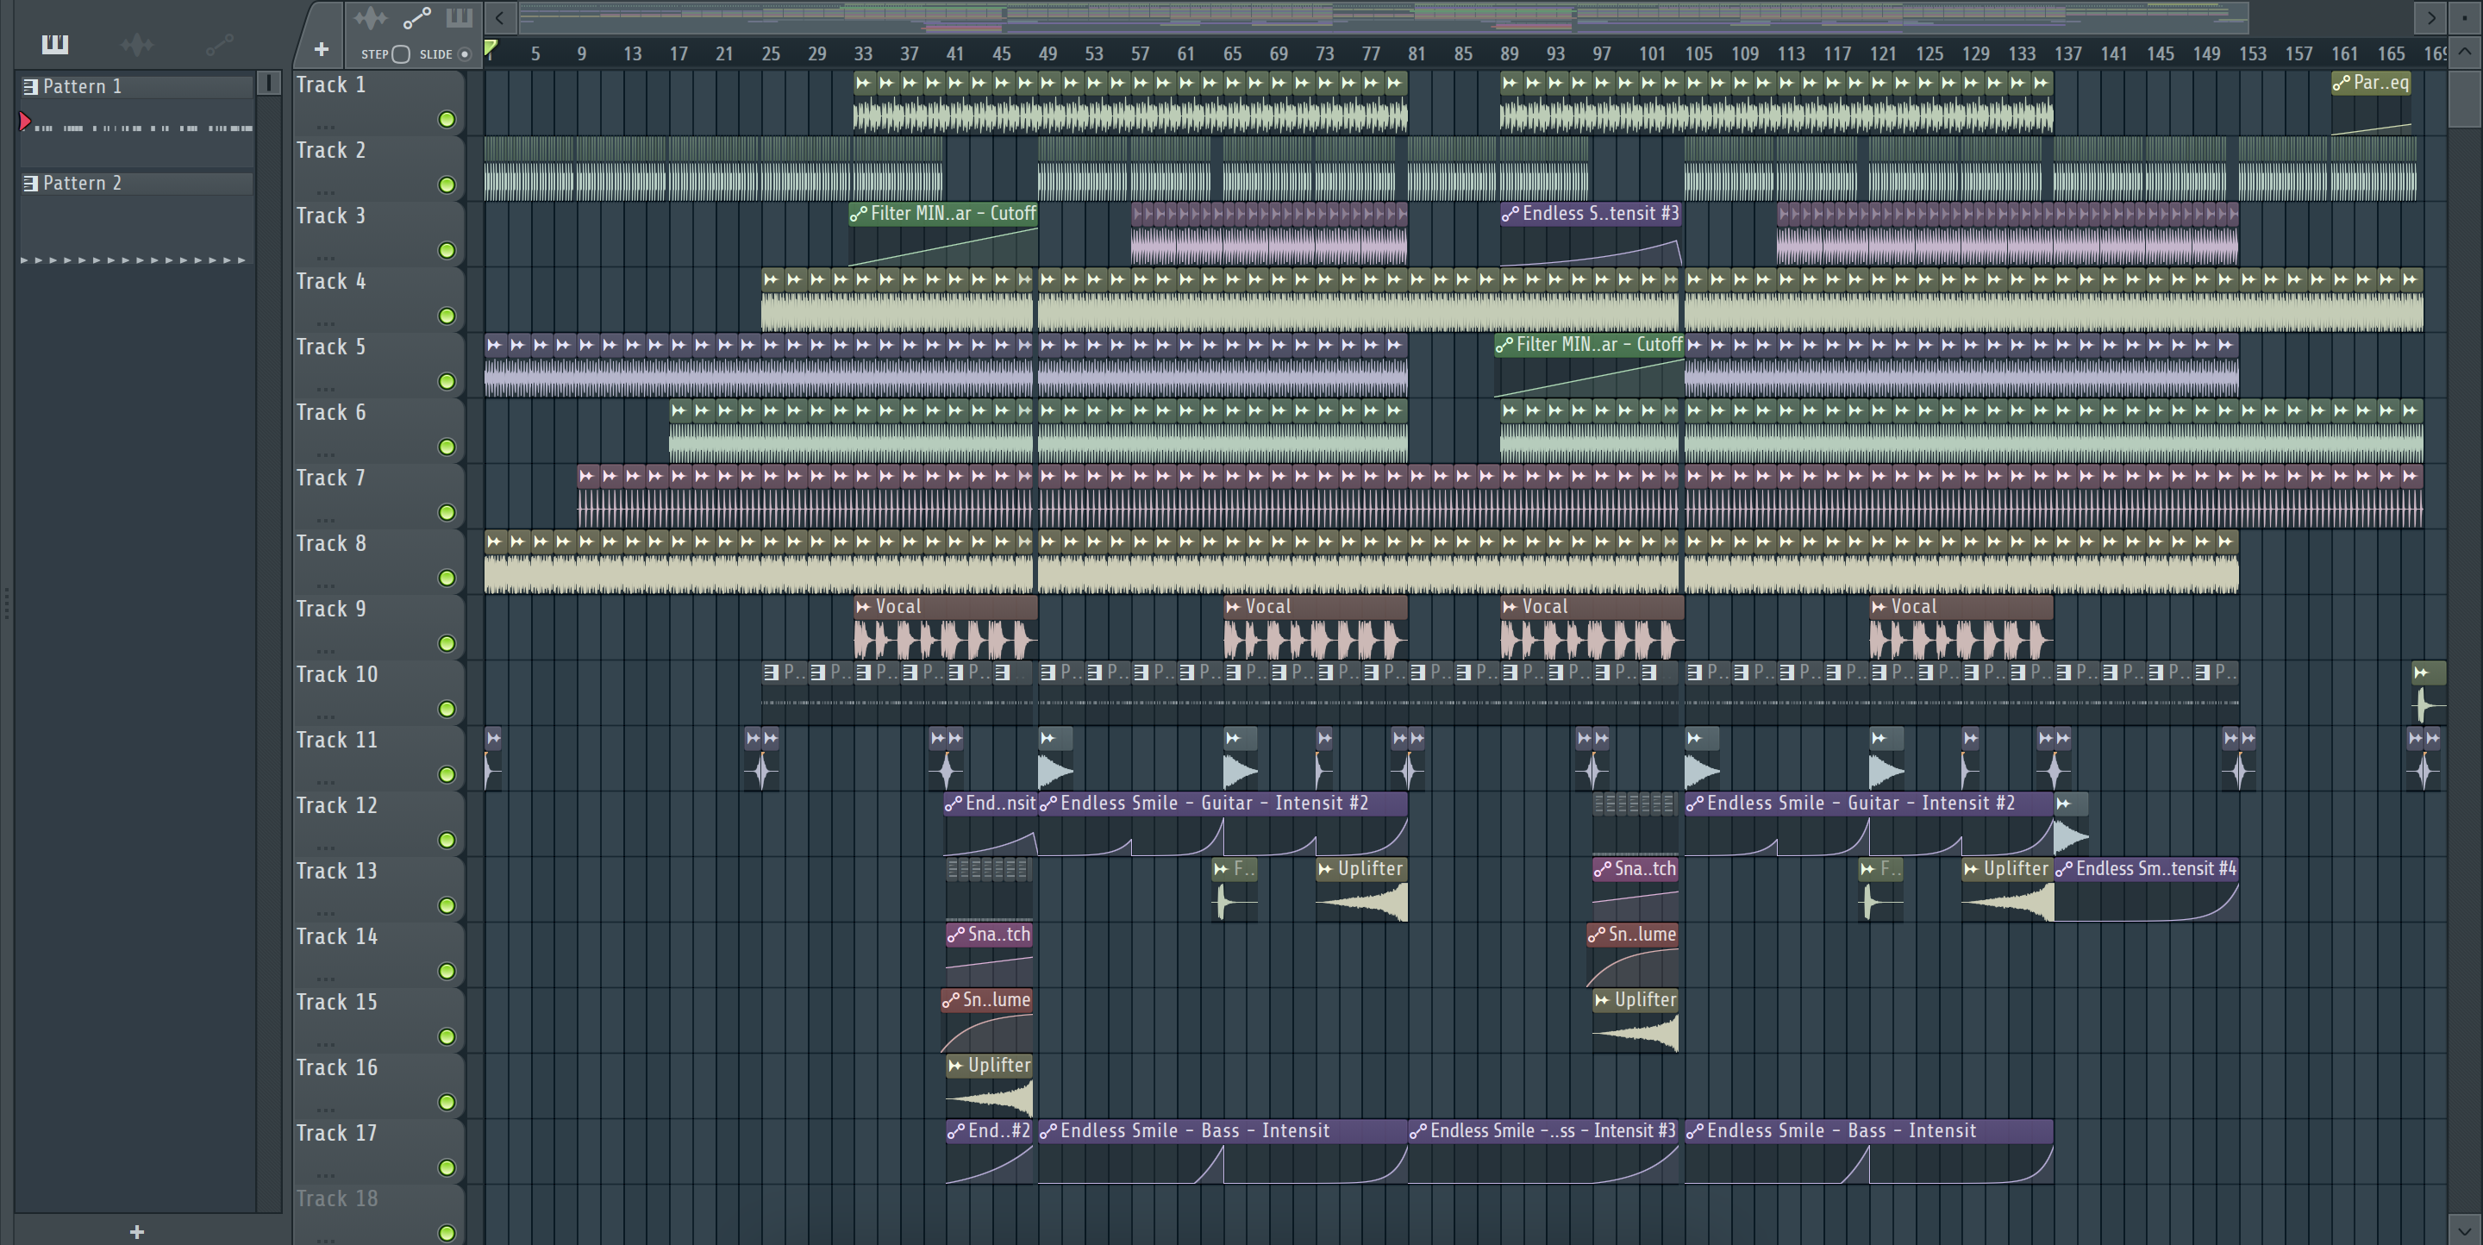Select Endless Sm..tensit #4 clip on Track 13
Viewport: 2483px width, 1245px height.
(2146, 888)
